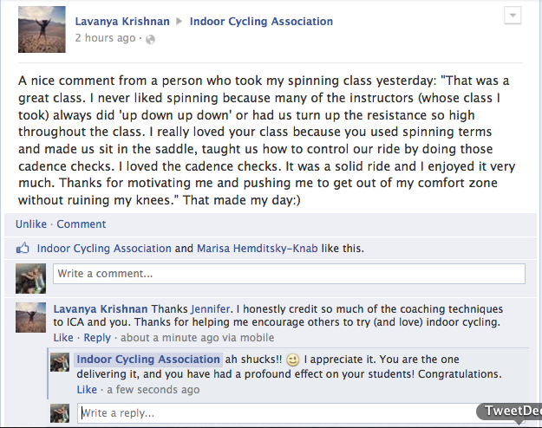
Task: Open Lavanya Krishnan's profile from post header
Action: pyautogui.click(x=122, y=22)
